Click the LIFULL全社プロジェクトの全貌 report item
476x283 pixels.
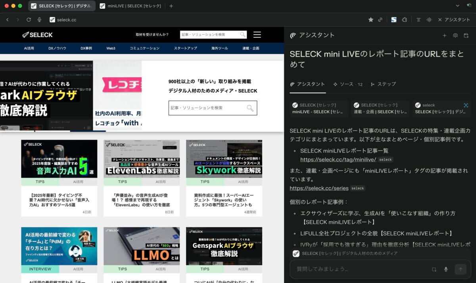[x=376, y=233]
